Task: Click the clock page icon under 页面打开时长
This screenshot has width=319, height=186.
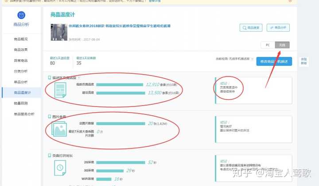Action: tap(60, 168)
